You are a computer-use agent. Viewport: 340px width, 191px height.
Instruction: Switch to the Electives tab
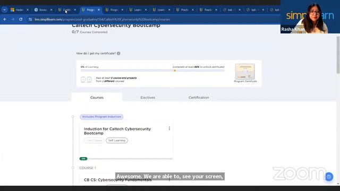148,98
